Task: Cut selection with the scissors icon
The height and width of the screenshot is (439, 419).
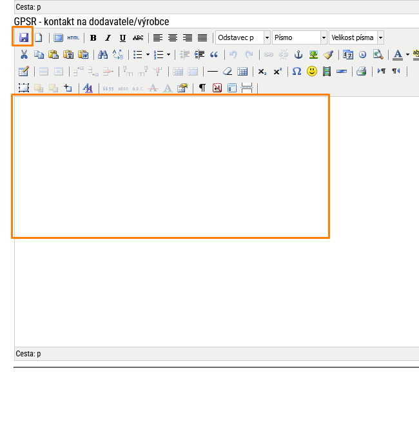Action: [24, 54]
